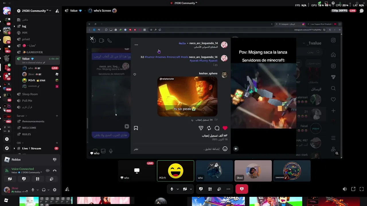Create channel in Server category

[57, 116]
